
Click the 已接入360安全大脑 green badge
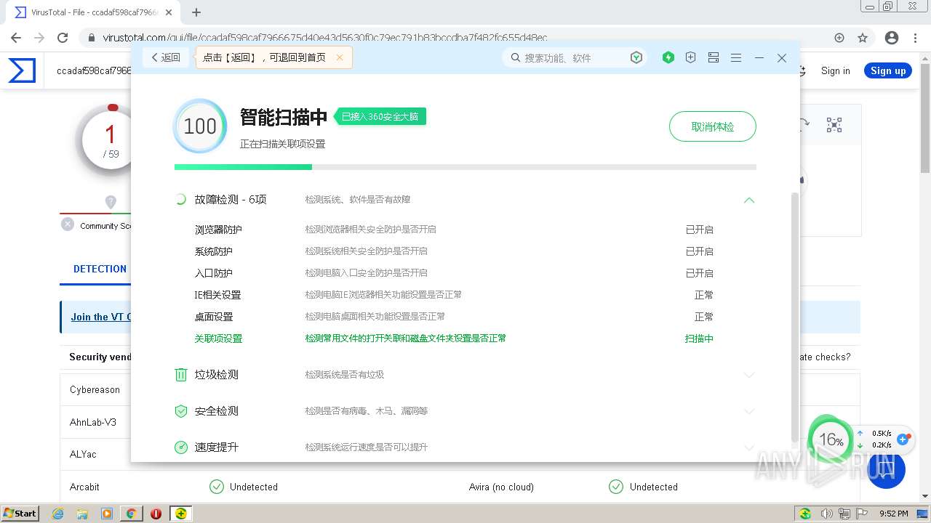pos(380,116)
